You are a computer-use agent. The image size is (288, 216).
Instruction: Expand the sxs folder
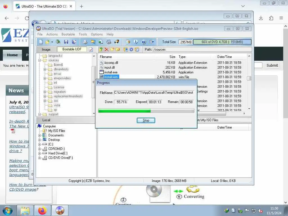coord(45,101)
